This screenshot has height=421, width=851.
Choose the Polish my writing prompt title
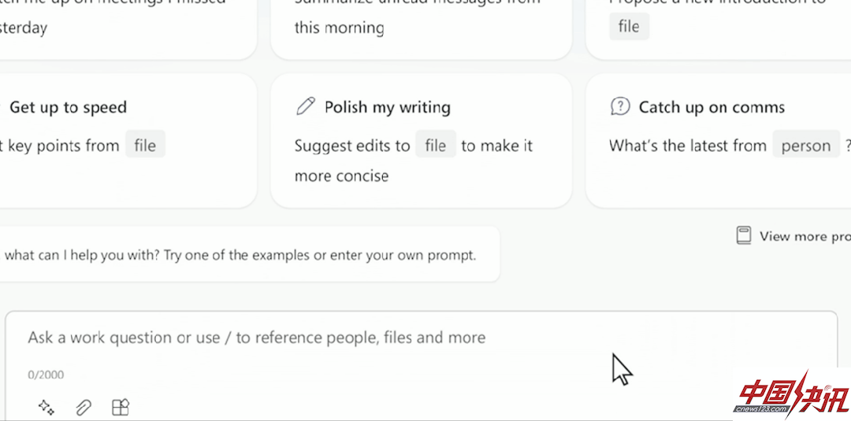[388, 107]
